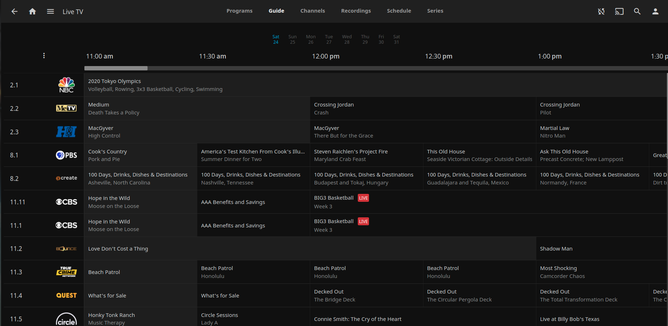Open MacGyver There But for the Grace
668x326 pixels.
423,132
